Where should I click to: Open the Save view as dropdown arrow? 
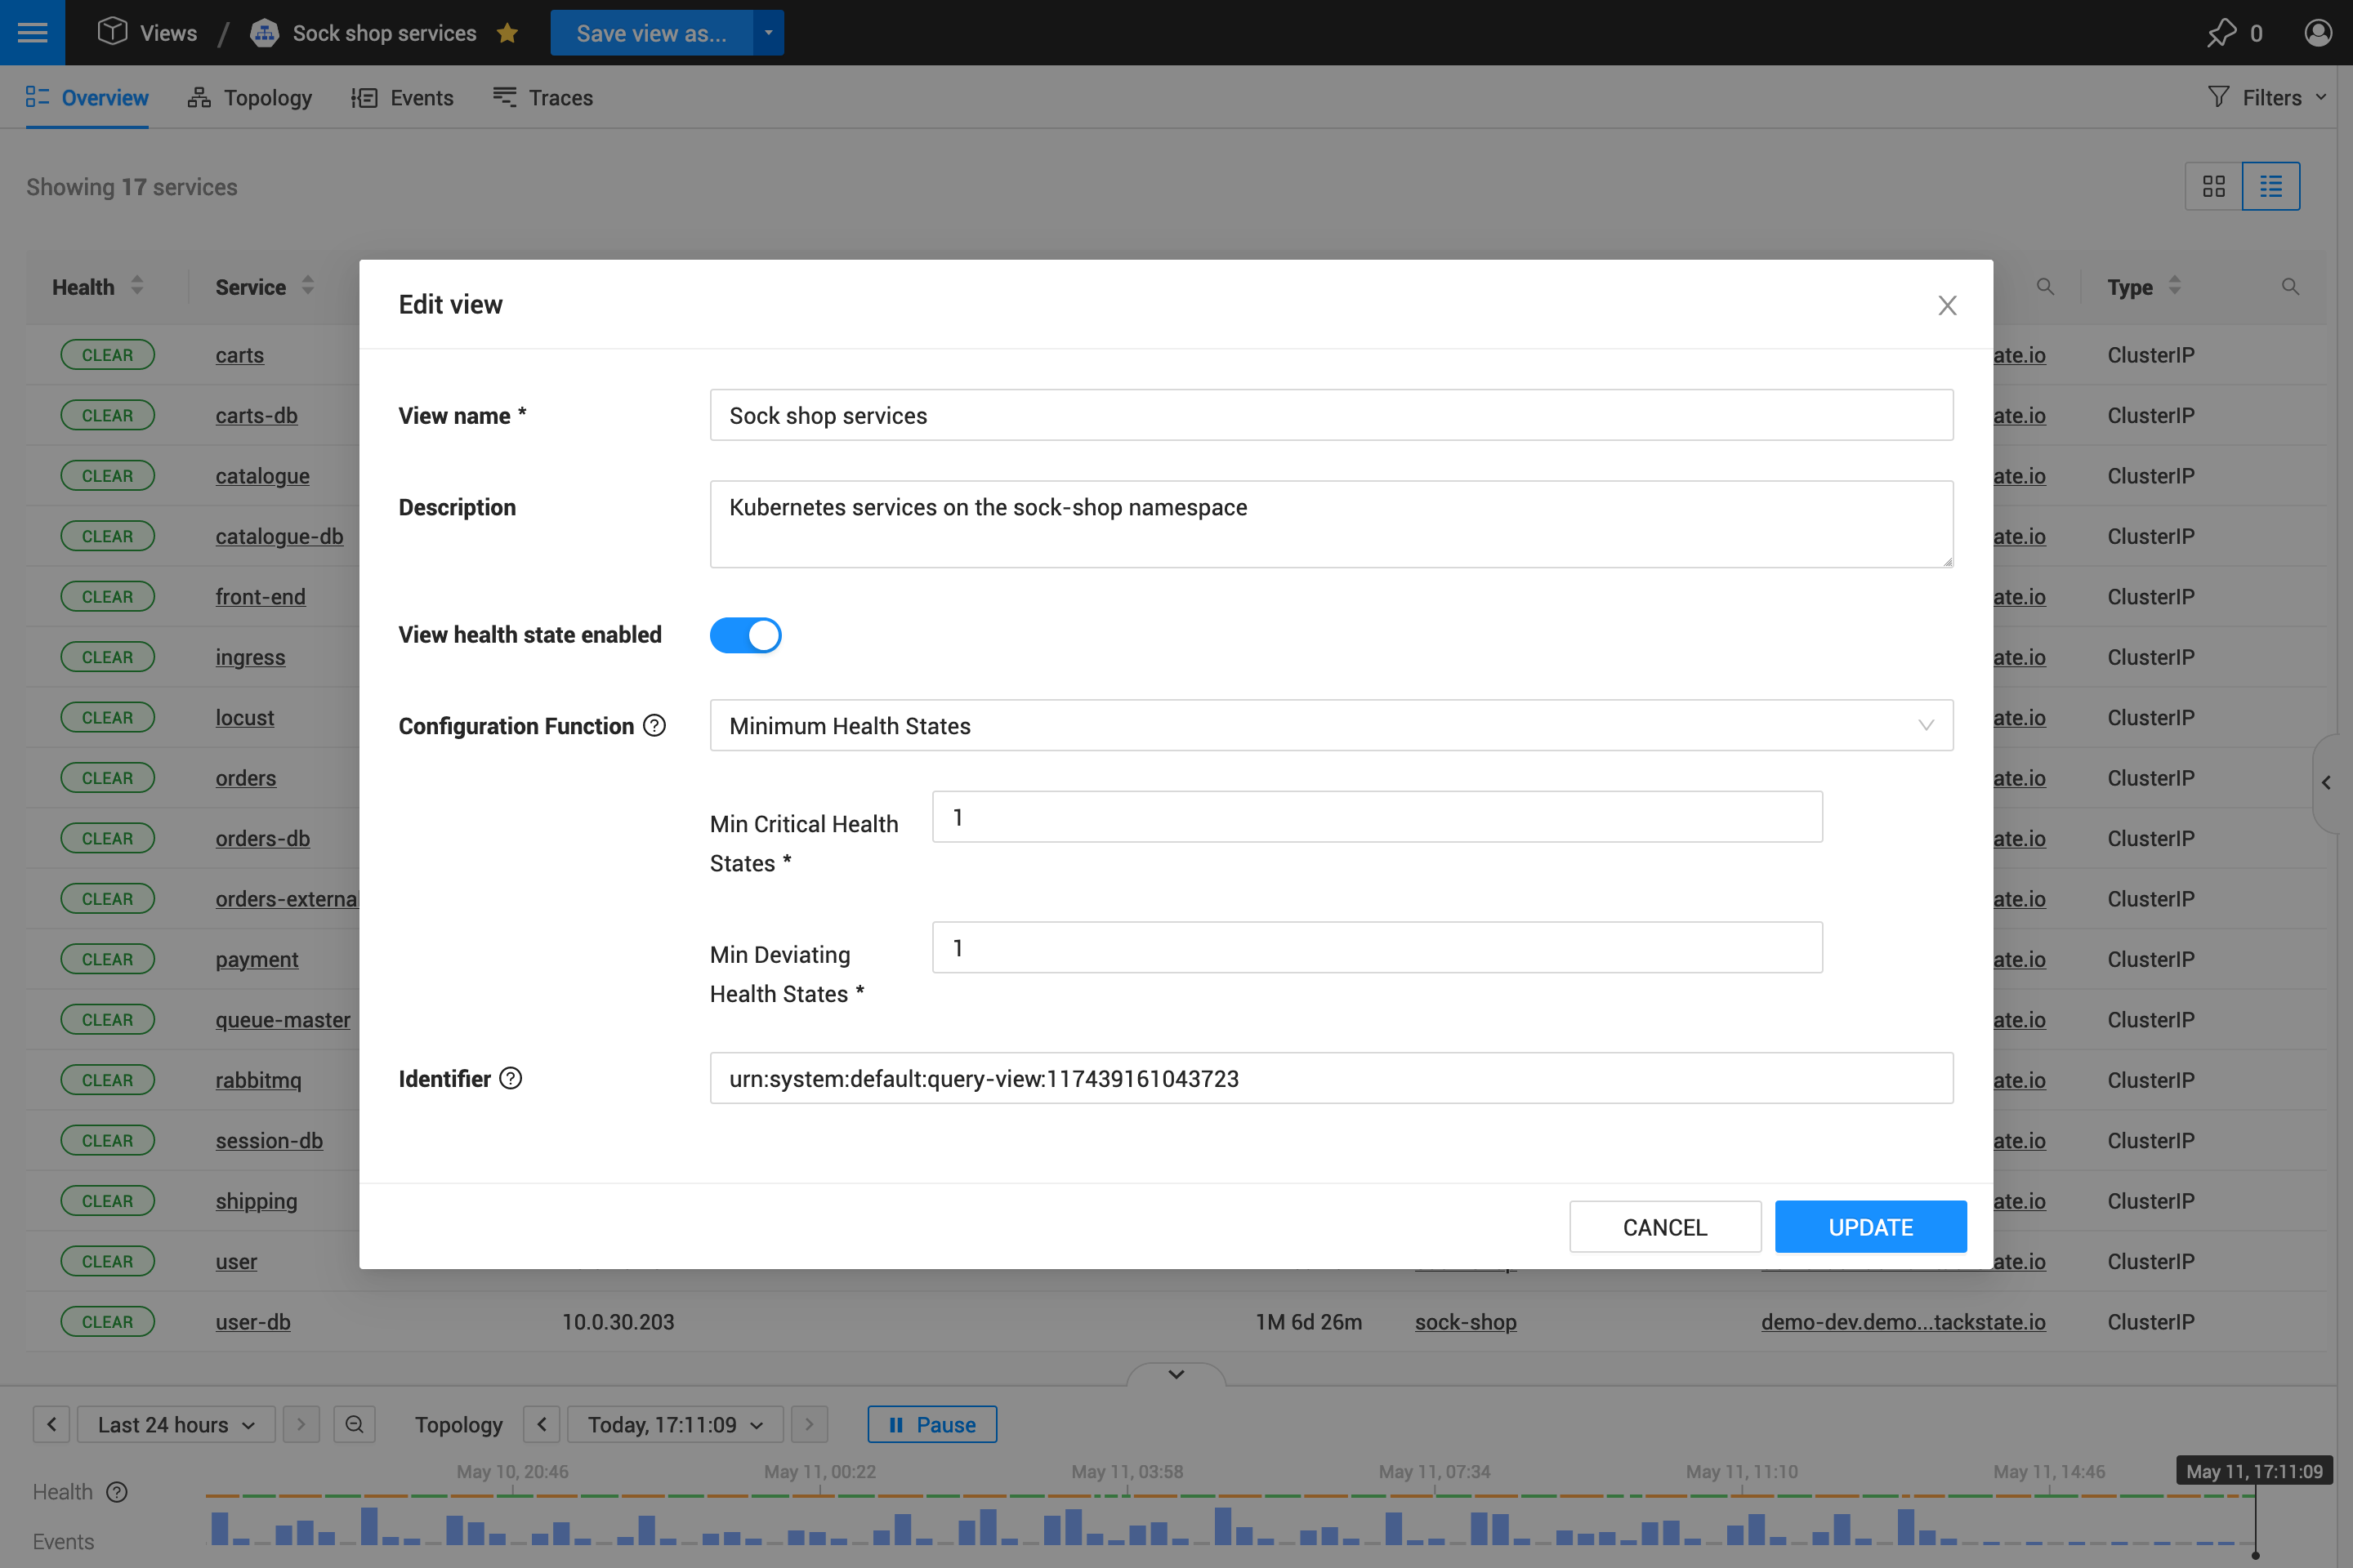click(x=767, y=32)
